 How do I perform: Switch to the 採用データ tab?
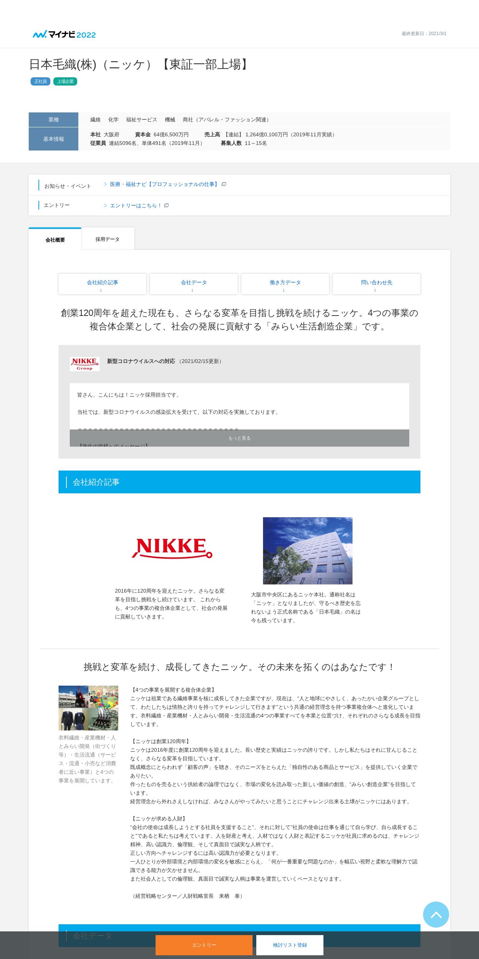[107, 239]
